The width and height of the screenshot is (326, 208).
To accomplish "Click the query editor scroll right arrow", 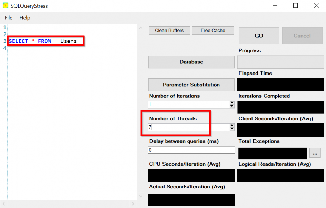I will click(x=134, y=204).
